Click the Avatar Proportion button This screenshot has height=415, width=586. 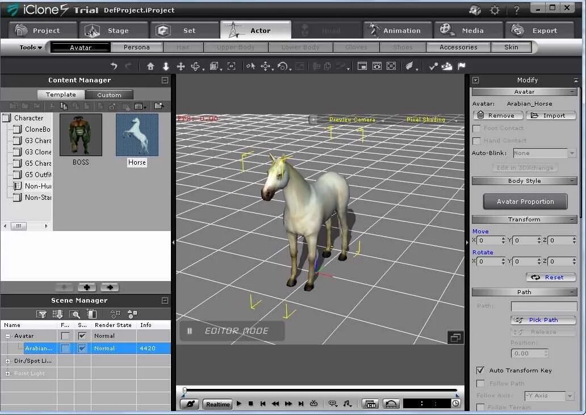(525, 202)
